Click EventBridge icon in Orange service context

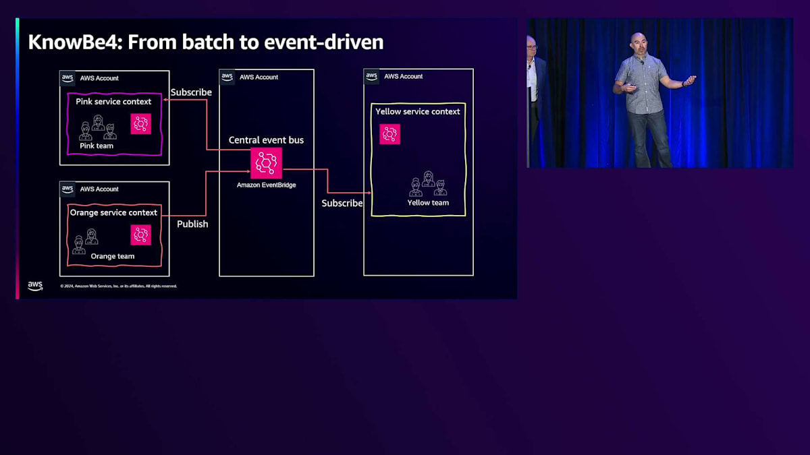click(140, 235)
